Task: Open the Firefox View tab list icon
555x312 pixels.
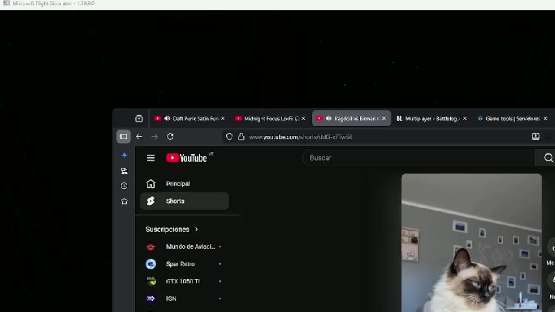Action: [x=139, y=118]
